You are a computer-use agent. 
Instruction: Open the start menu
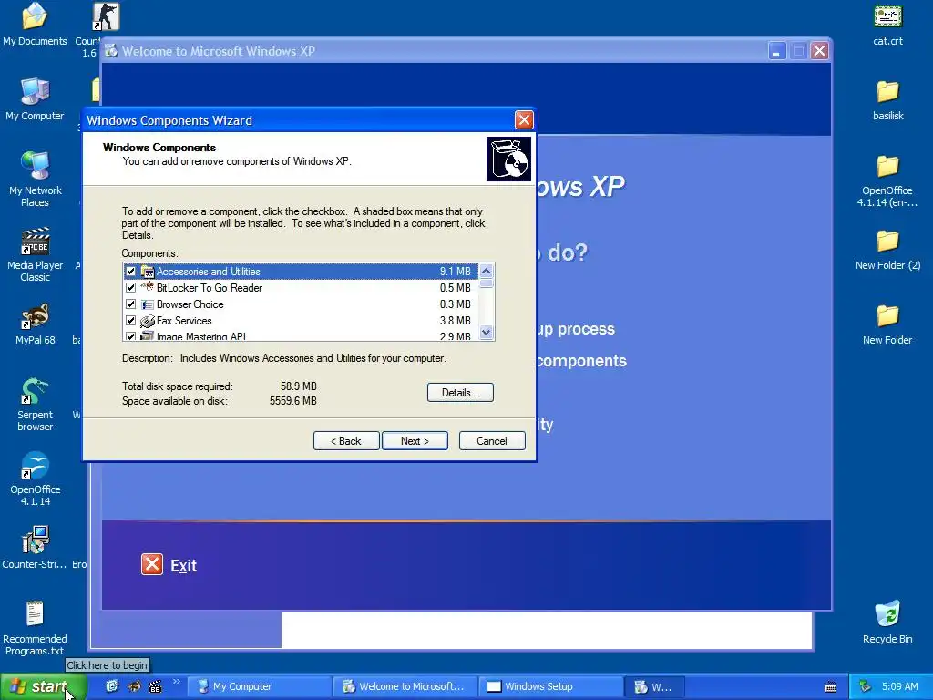[x=43, y=686]
